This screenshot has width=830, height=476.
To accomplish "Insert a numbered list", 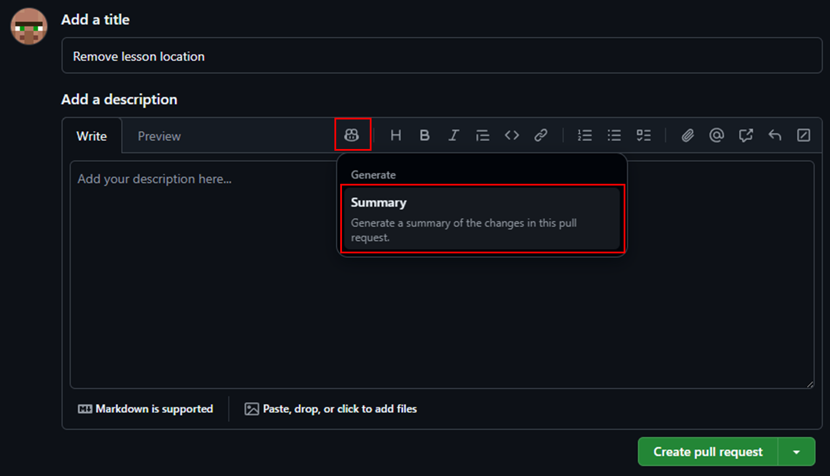I will 585,135.
